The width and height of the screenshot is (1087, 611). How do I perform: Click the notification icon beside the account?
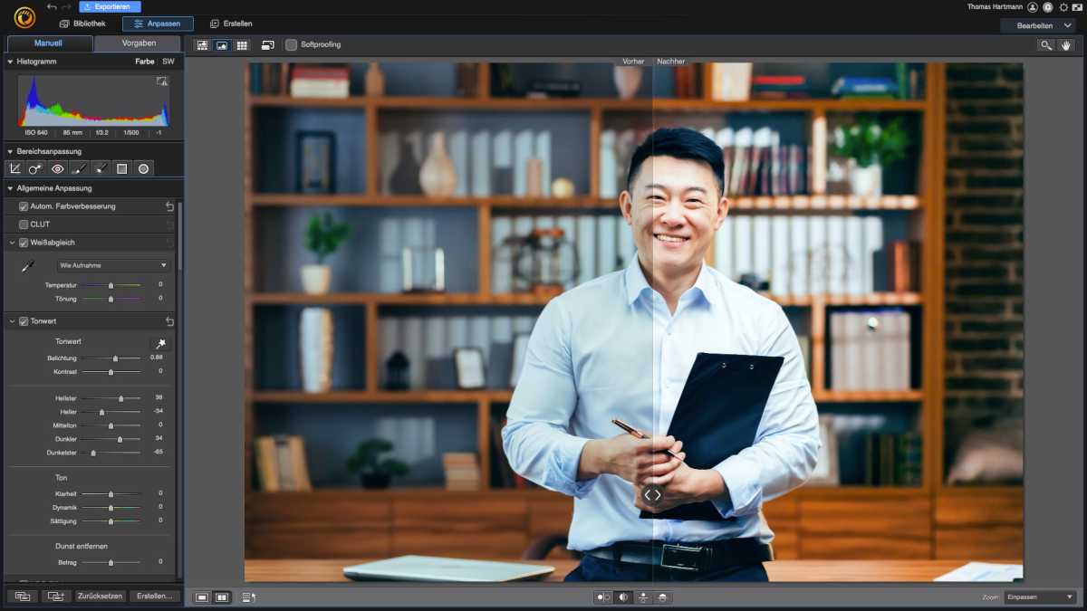click(x=1048, y=7)
